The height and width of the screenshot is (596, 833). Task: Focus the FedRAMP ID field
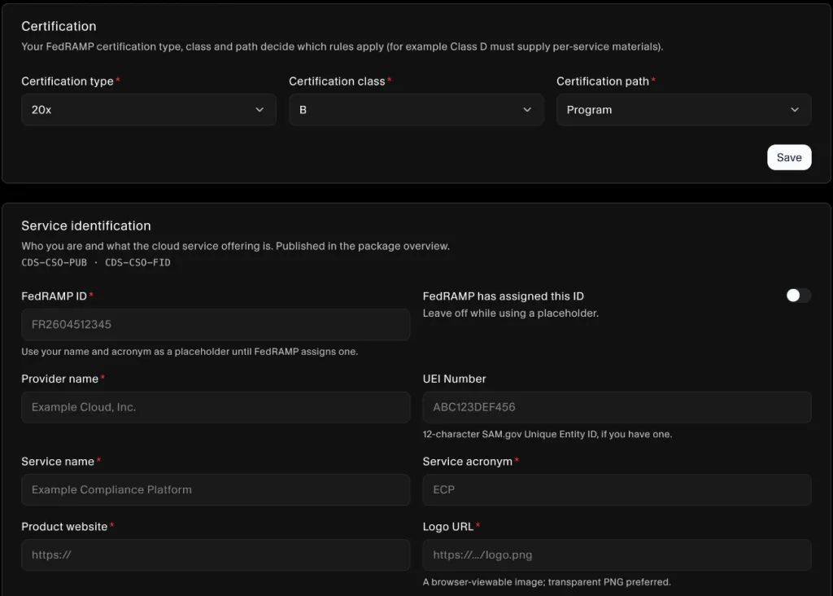point(216,324)
